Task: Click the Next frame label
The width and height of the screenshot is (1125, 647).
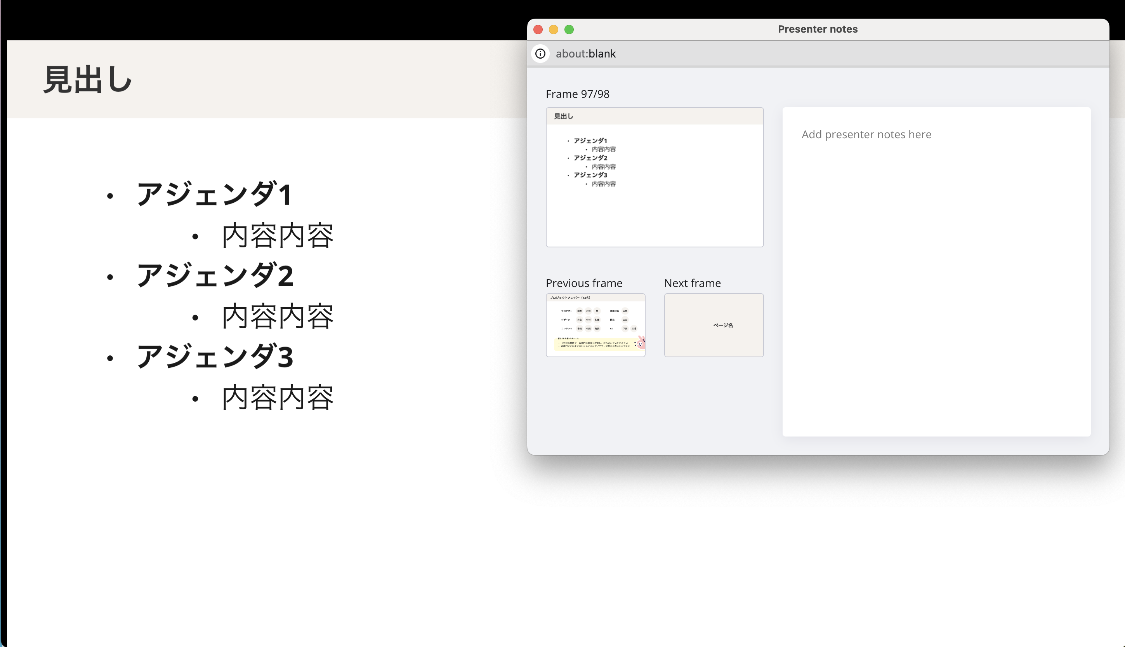Action: click(x=692, y=283)
